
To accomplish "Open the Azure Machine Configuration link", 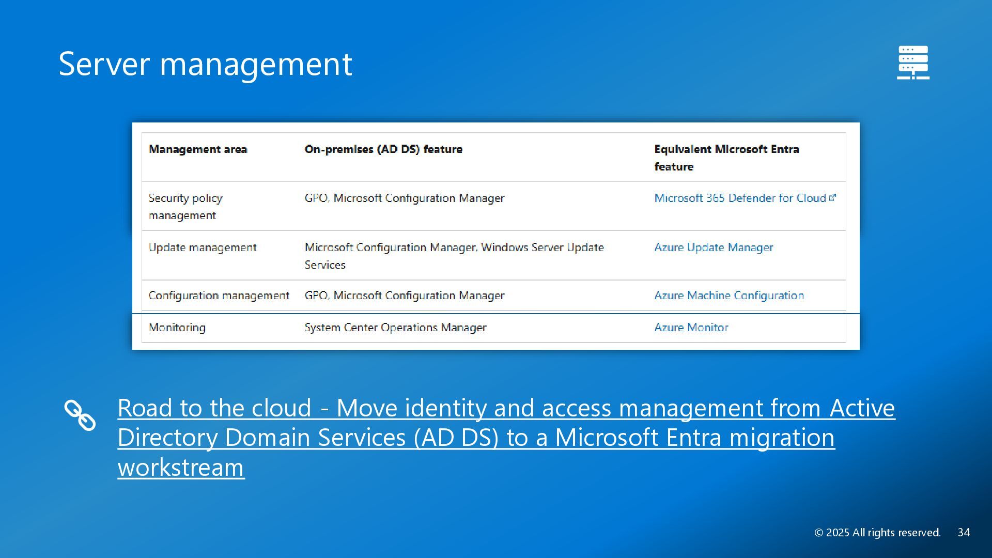I will (729, 295).
